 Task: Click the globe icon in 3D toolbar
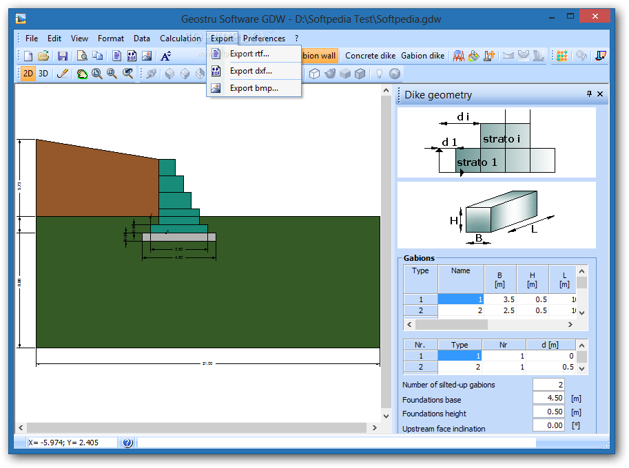tap(395, 74)
